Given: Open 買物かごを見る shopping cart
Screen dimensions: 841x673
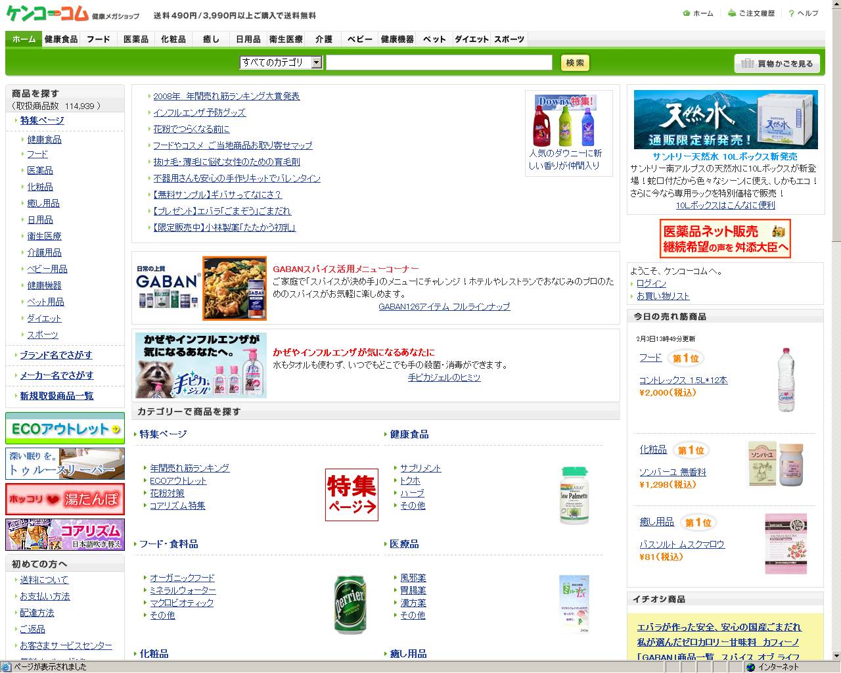Looking at the screenshot, I should point(777,63).
